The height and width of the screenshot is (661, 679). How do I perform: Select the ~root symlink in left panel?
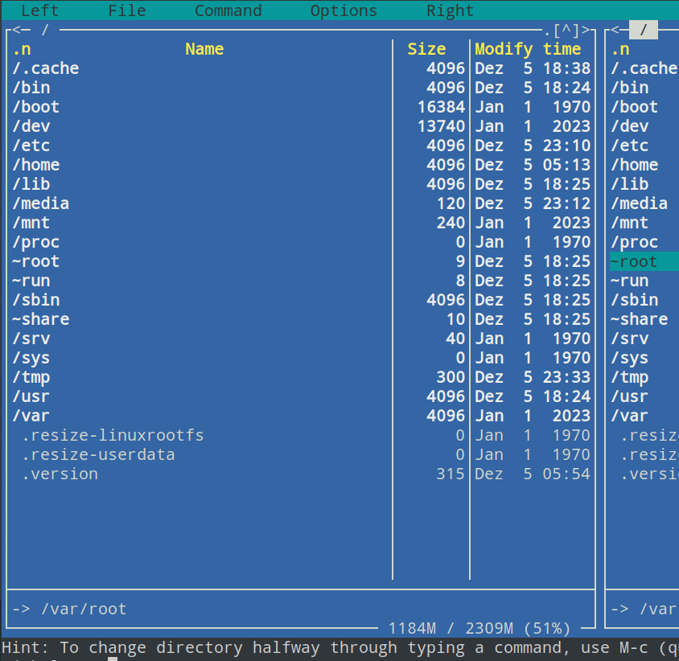coord(36,261)
